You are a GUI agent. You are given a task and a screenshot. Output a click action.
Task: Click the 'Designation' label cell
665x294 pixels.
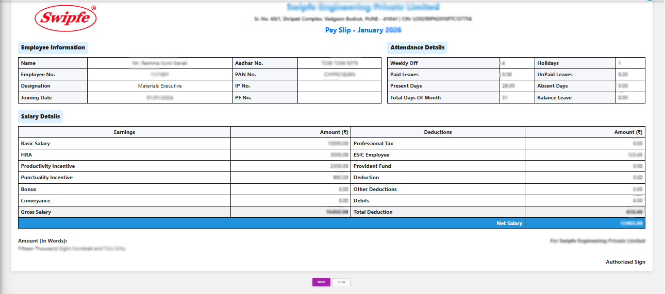click(x=53, y=86)
